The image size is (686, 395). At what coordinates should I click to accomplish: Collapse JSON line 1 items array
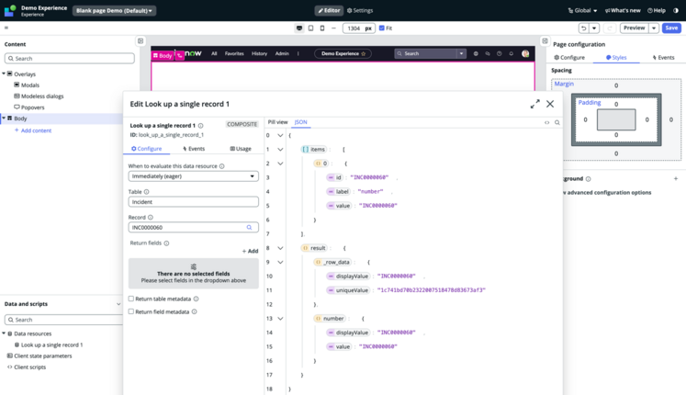tap(280, 150)
